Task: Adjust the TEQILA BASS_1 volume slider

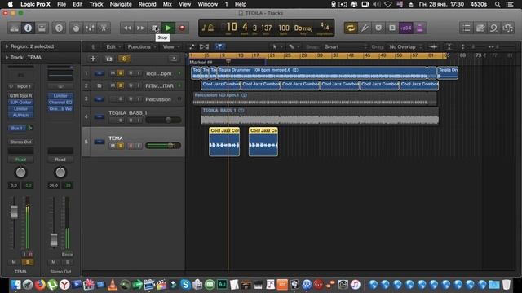Action: (163, 120)
